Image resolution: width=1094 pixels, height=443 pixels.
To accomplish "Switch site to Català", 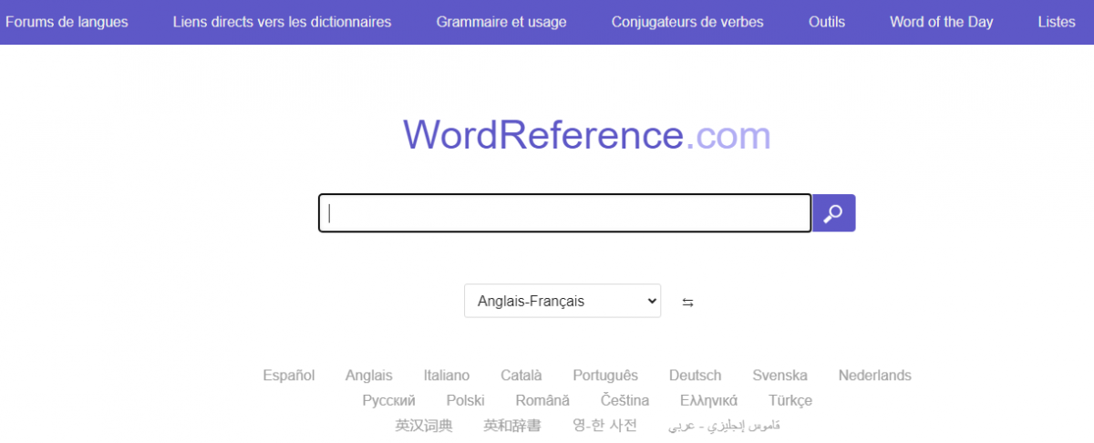I will pyautogui.click(x=521, y=376).
